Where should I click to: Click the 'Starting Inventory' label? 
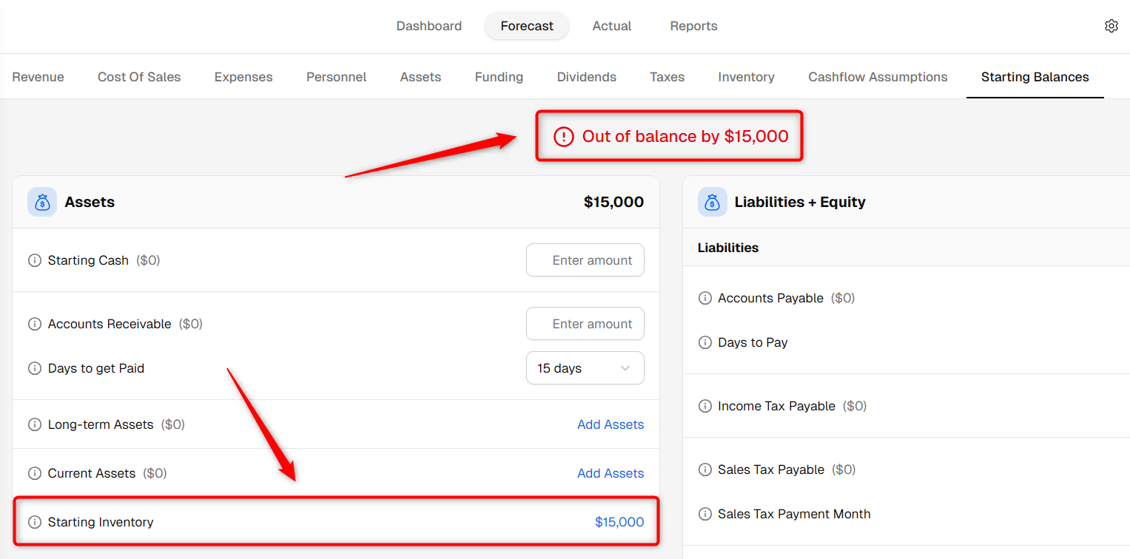pos(101,522)
